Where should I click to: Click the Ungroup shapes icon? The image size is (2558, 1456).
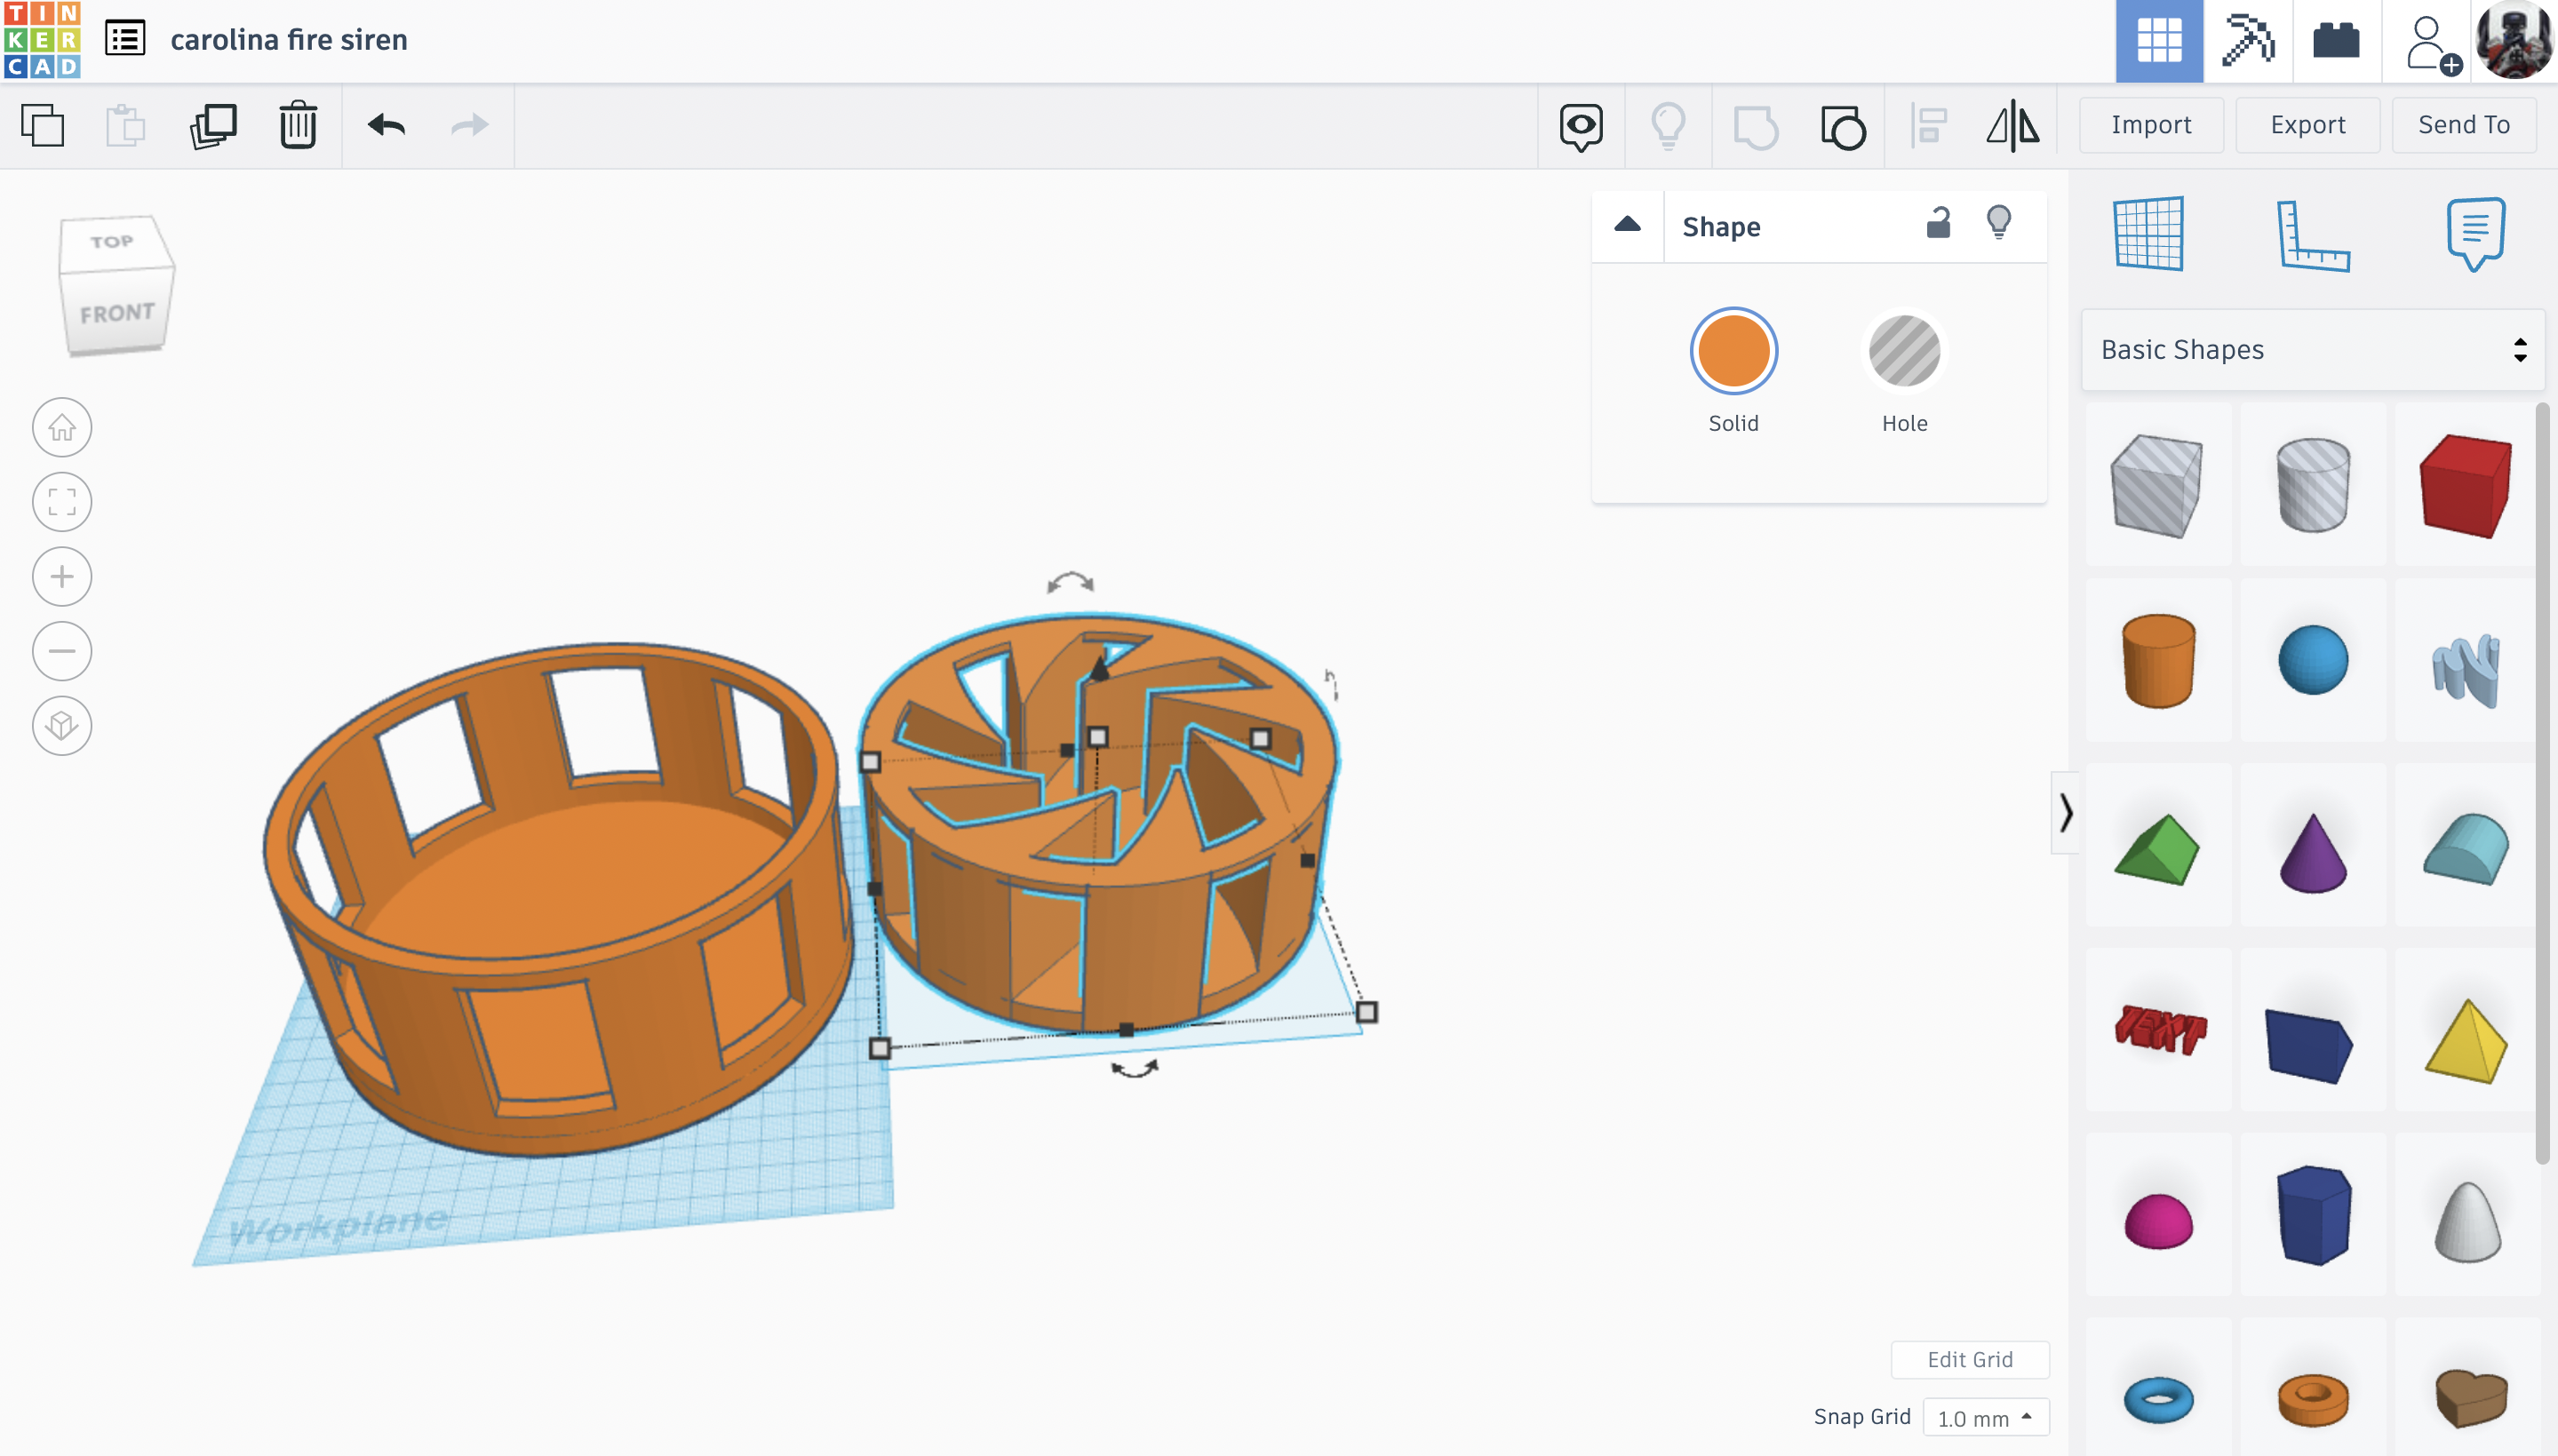[1842, 127]
